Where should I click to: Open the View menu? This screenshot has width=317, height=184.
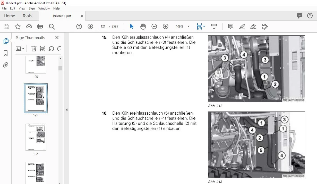tap(22, 8)
